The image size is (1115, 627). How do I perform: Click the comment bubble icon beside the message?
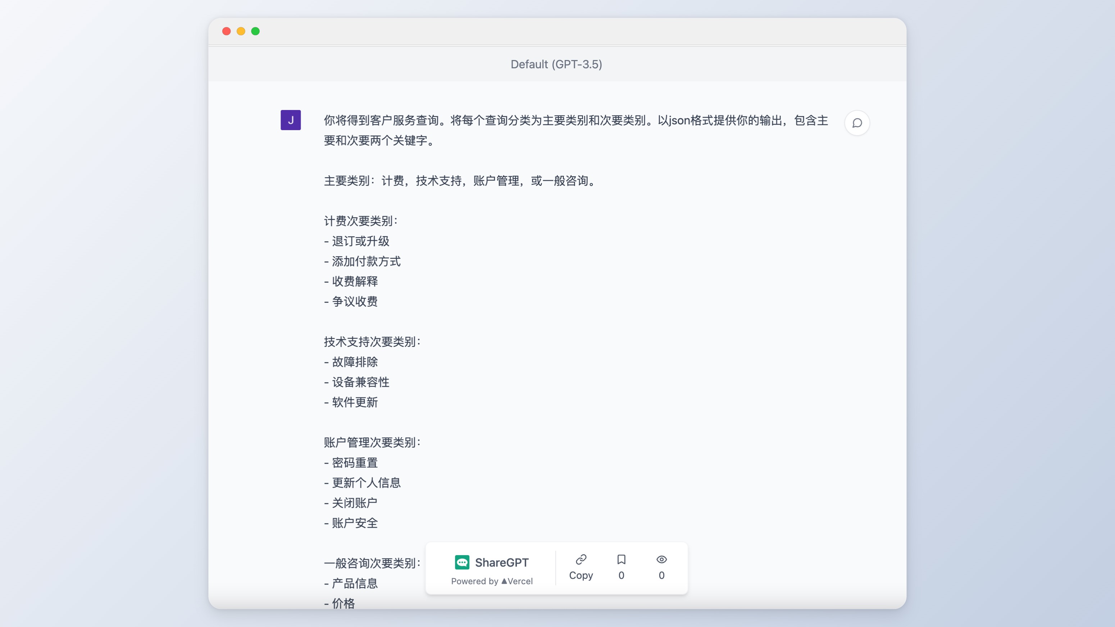857,123
